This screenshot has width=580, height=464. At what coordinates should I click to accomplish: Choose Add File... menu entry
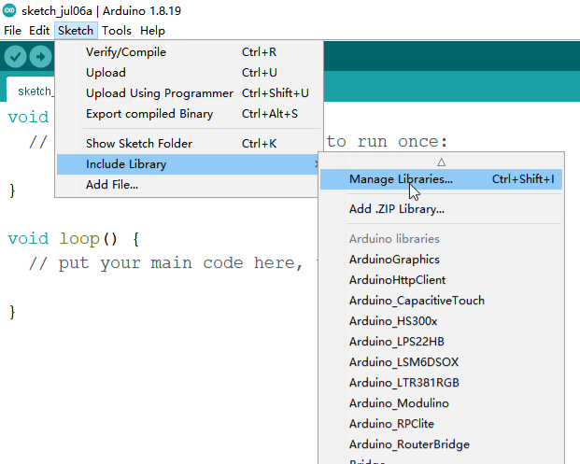click(189, 185)
